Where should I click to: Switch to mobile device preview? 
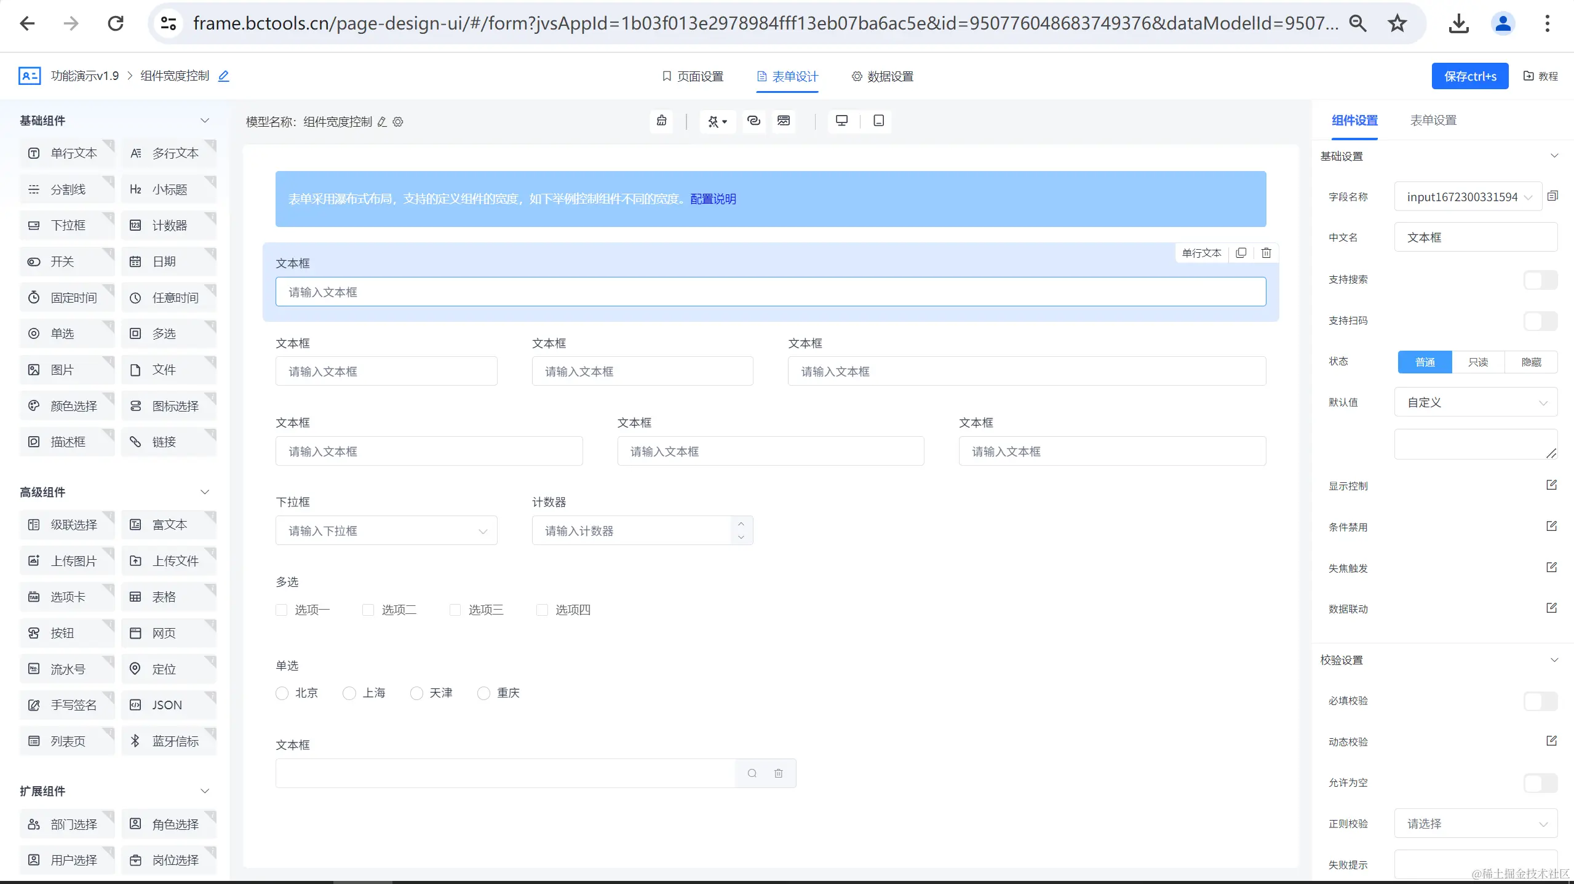pos(878,121)
